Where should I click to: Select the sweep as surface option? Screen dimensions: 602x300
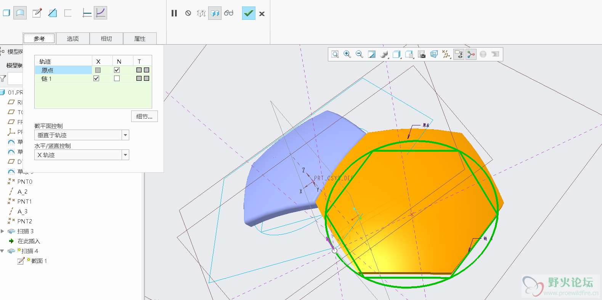click(20, 13)
